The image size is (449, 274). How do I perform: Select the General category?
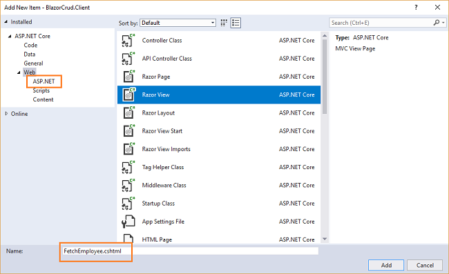33,63
